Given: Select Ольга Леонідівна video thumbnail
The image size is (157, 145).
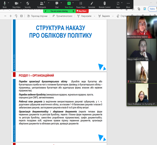Looking at the screenshot, I should [142, 95].
